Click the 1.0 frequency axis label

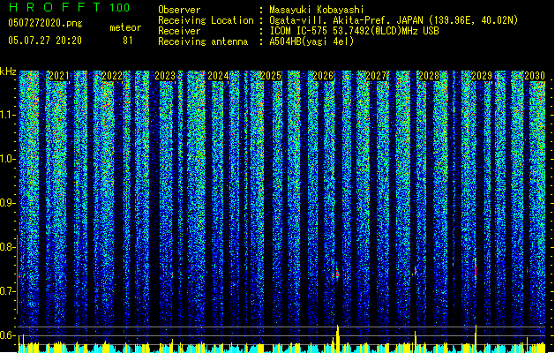tap(7, 159)
